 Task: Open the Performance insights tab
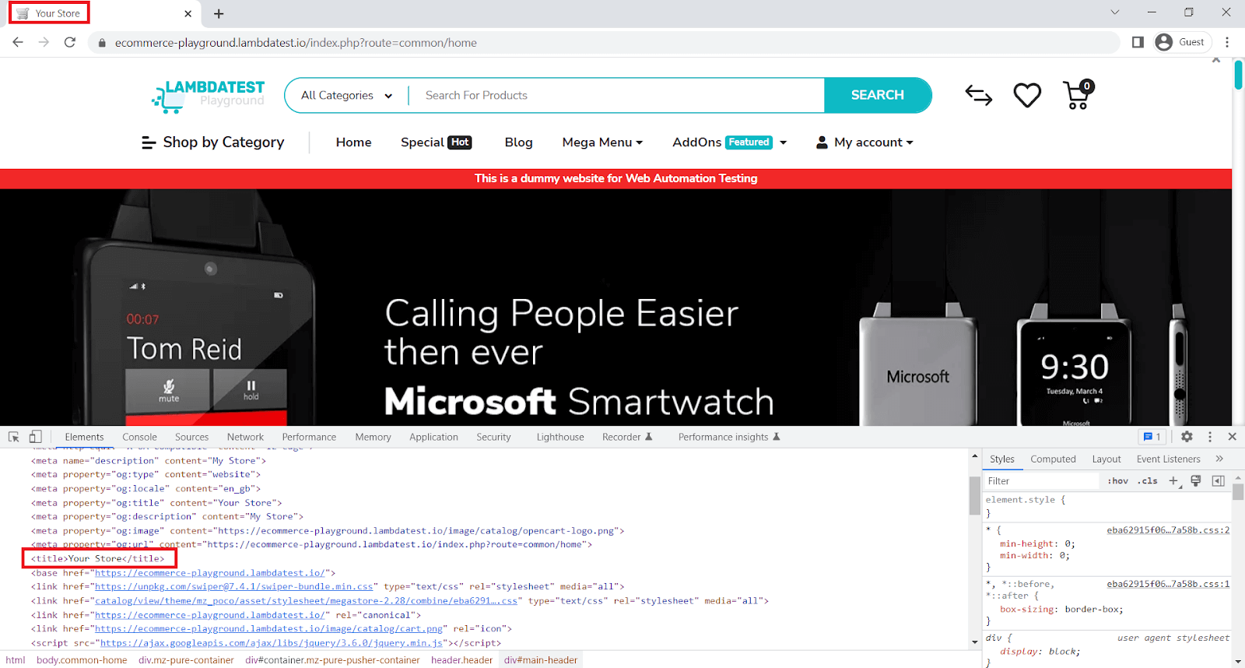tap(728, 437)
